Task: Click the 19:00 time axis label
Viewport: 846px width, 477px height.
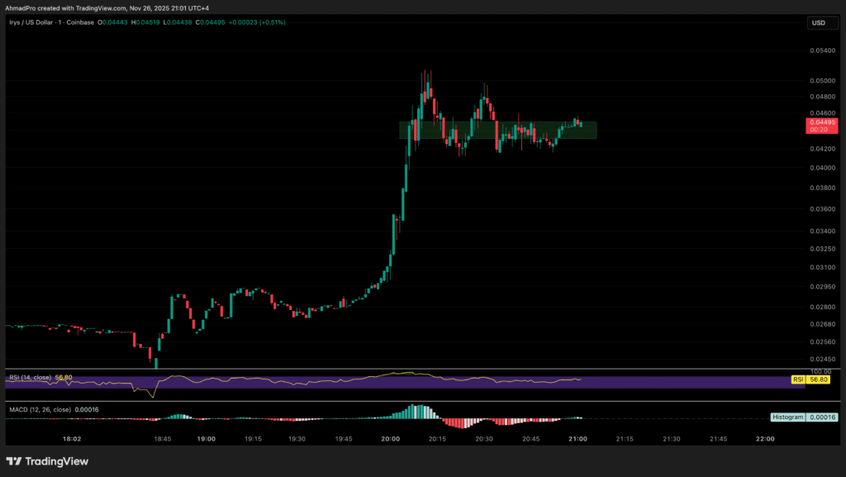Action: pos(207,439)
